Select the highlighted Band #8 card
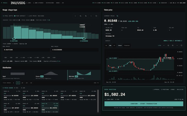 point(50,108)
